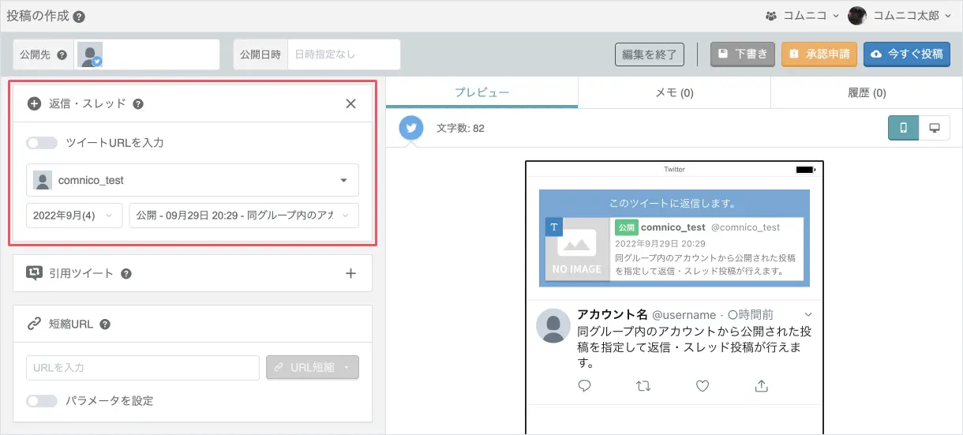The image size is (963, 435).
Task: Switch to the メモ (0) tab
Action: [674, 92]
